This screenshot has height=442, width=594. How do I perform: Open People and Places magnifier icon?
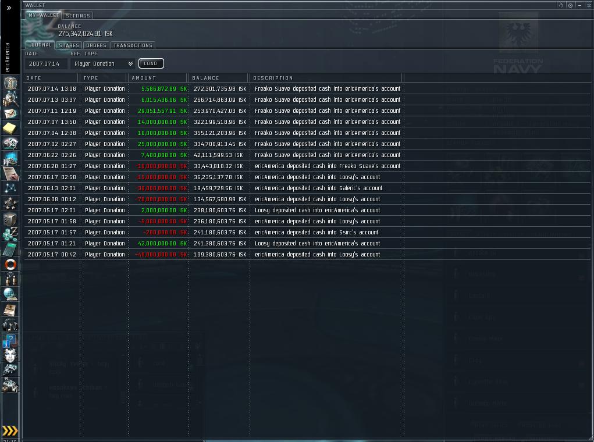pos(10,98)
